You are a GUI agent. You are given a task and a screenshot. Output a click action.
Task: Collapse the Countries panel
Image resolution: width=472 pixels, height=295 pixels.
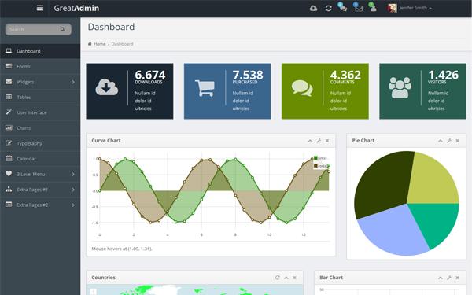point(286,278)
